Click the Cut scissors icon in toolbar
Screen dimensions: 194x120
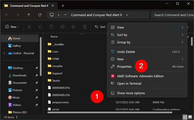[x=29, y=27]
